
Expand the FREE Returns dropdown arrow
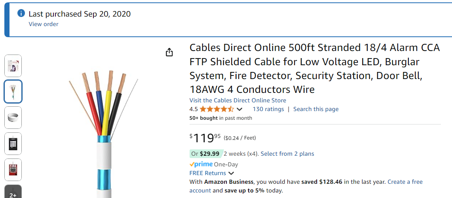click(231, 173)
